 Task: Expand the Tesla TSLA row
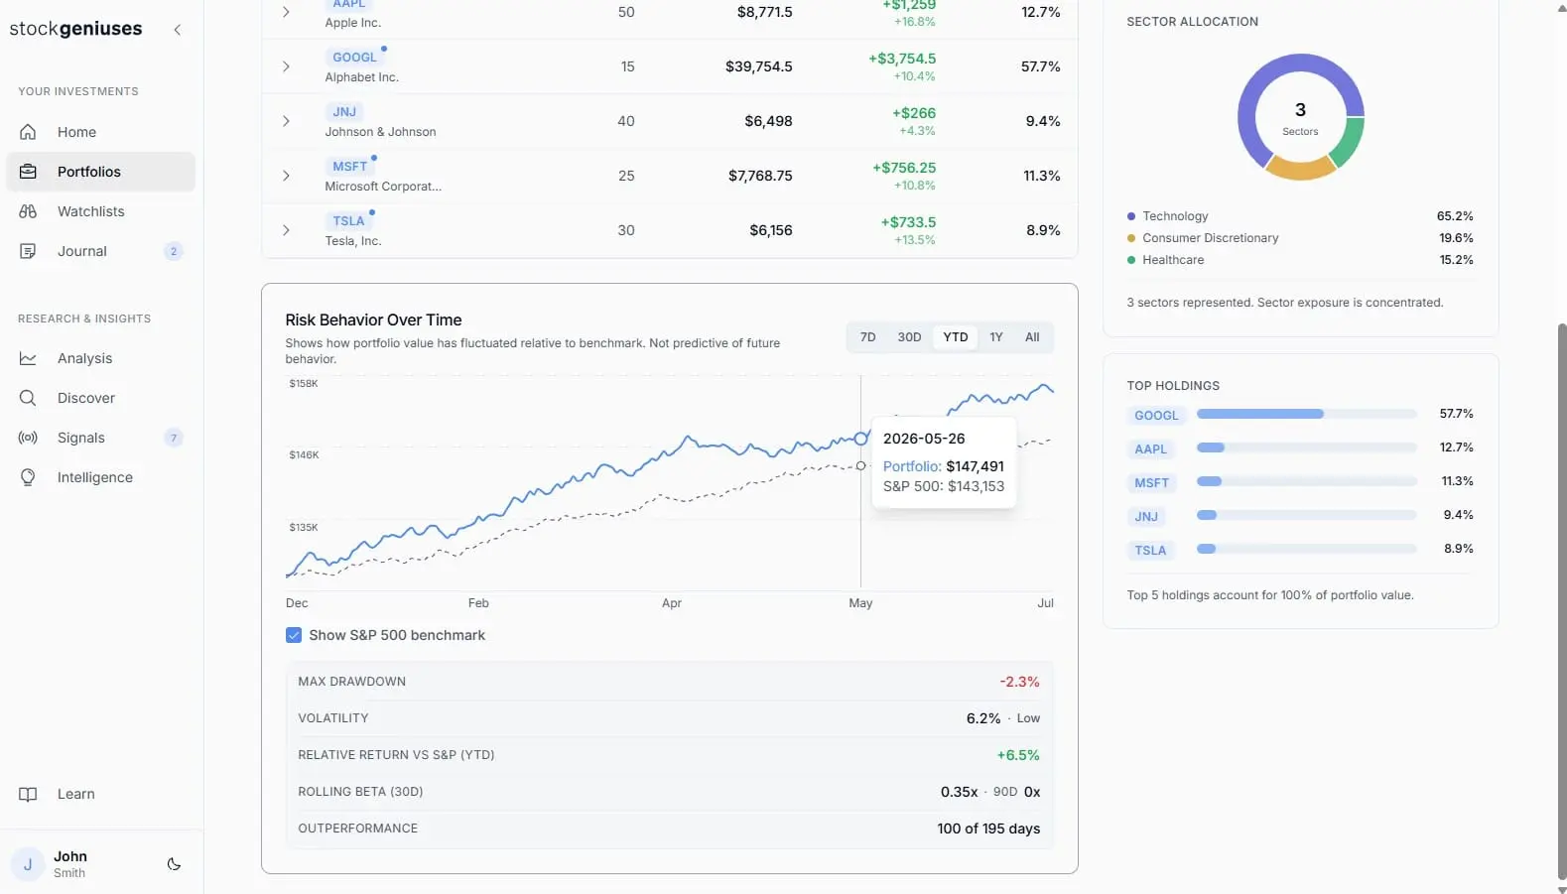click(286, 230)
